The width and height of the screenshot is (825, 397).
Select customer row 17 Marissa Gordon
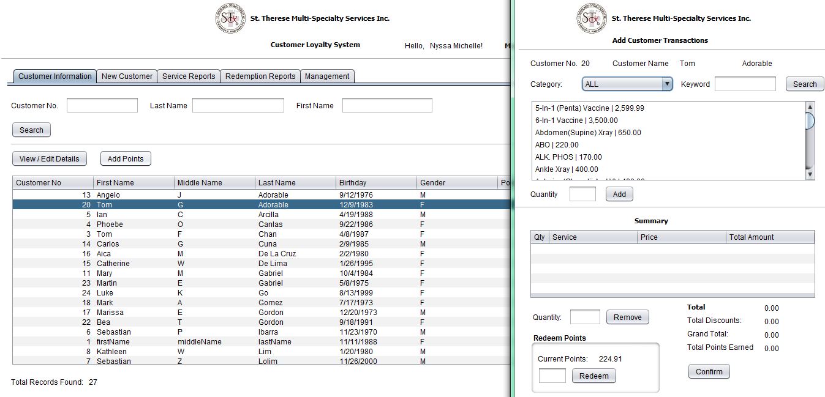click(262, 313)
